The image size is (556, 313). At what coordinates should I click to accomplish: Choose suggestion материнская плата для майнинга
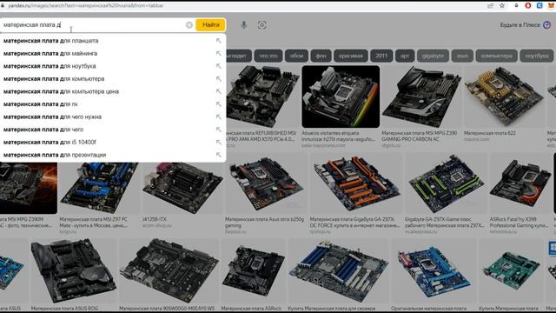(113, 54)
